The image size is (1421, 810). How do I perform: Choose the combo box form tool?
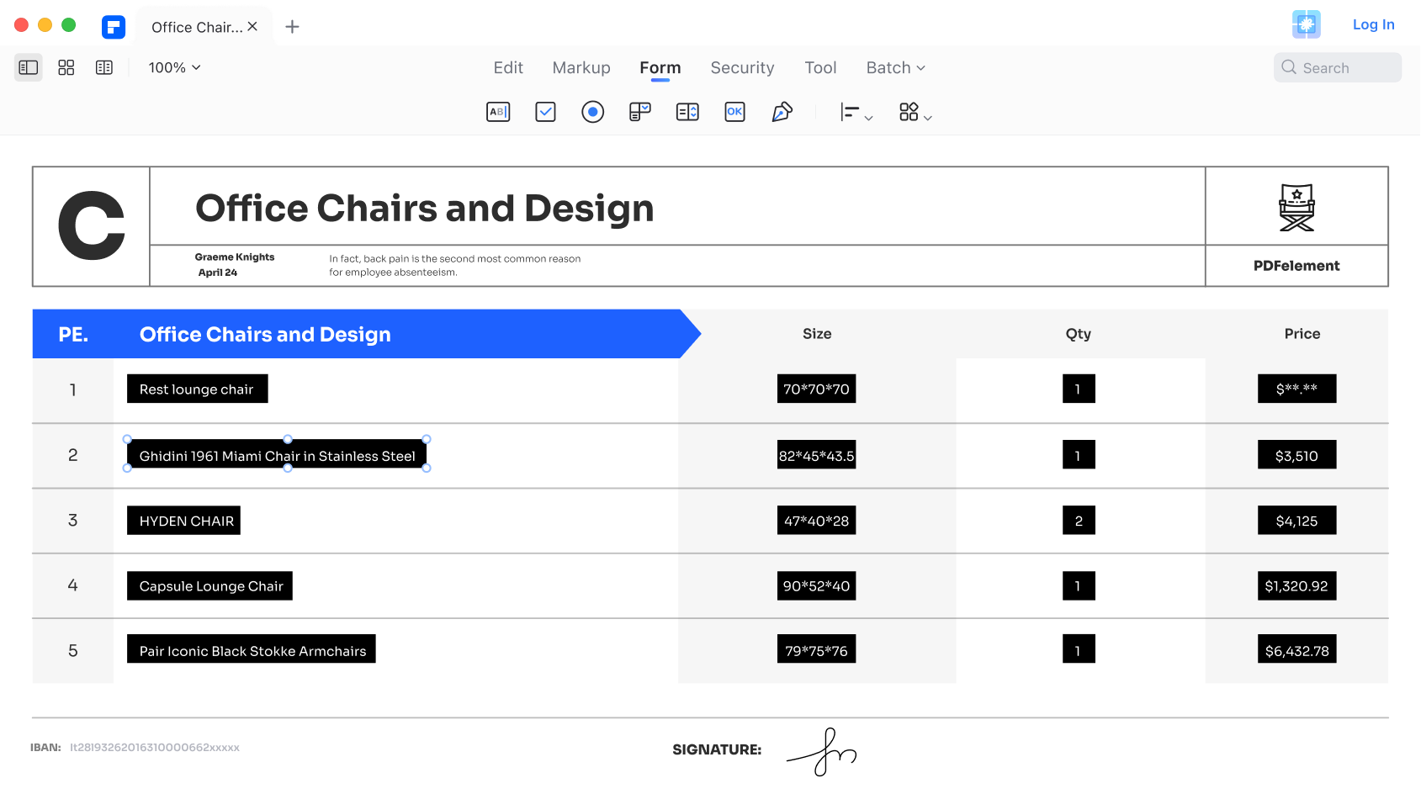pos(640,112)
